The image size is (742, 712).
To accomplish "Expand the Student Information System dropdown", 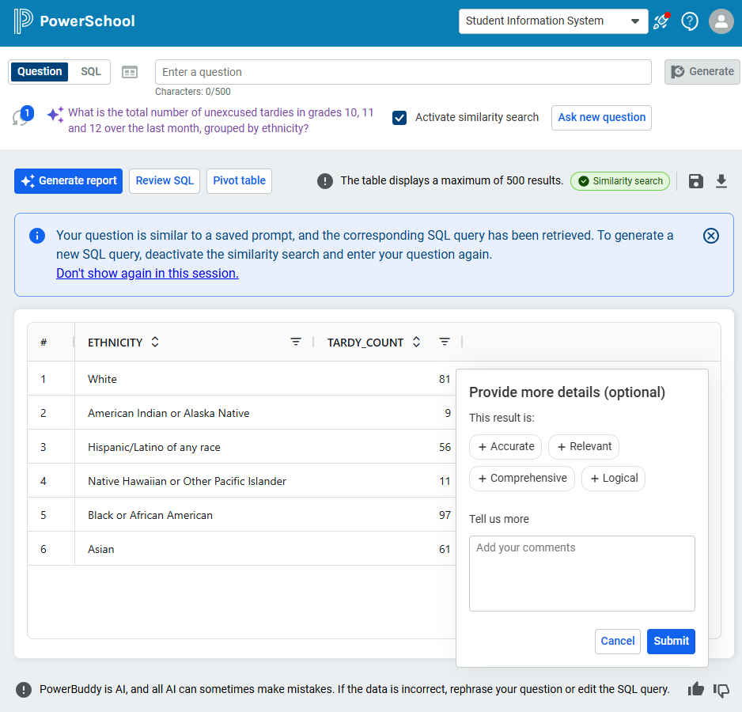I will coord(554,21).
